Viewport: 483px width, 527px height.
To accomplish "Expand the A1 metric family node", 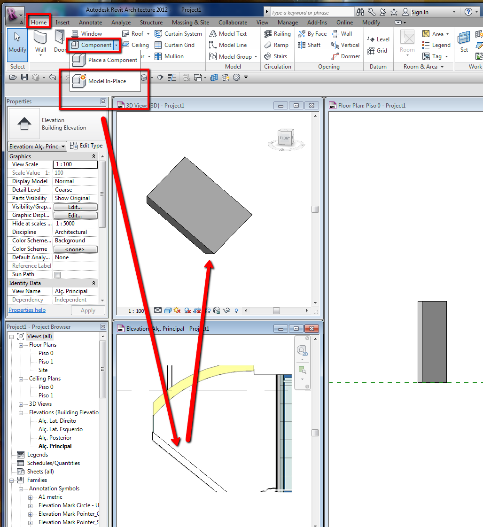I will (x=30, y=497).
